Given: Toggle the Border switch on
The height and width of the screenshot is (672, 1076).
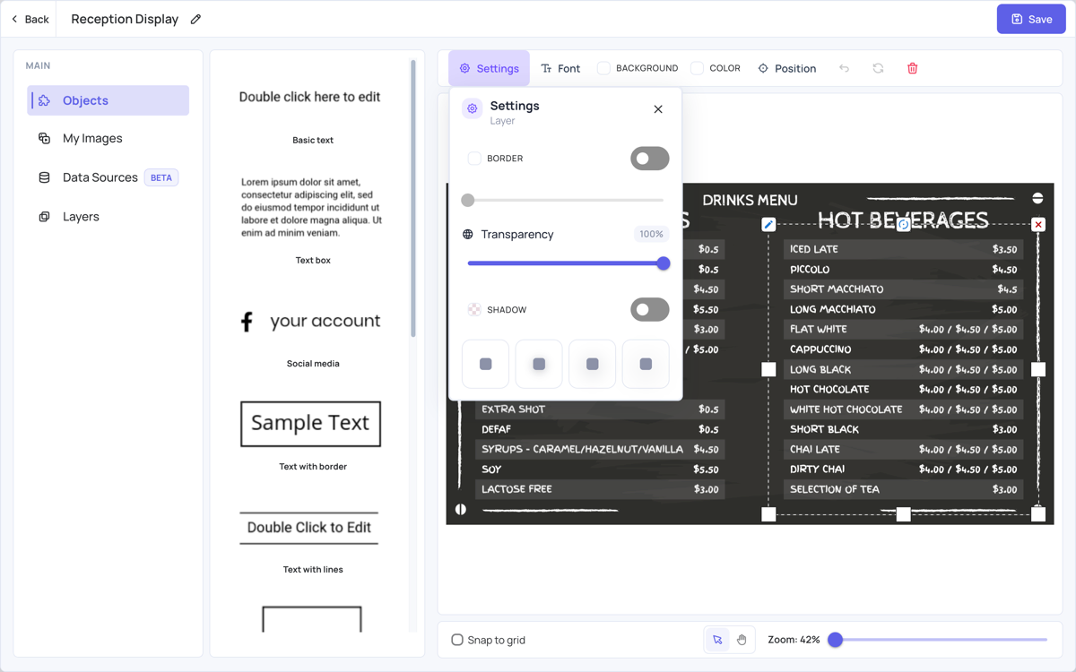Looking at the screenshot, I should pyautogui.click(x=649, y=159).
